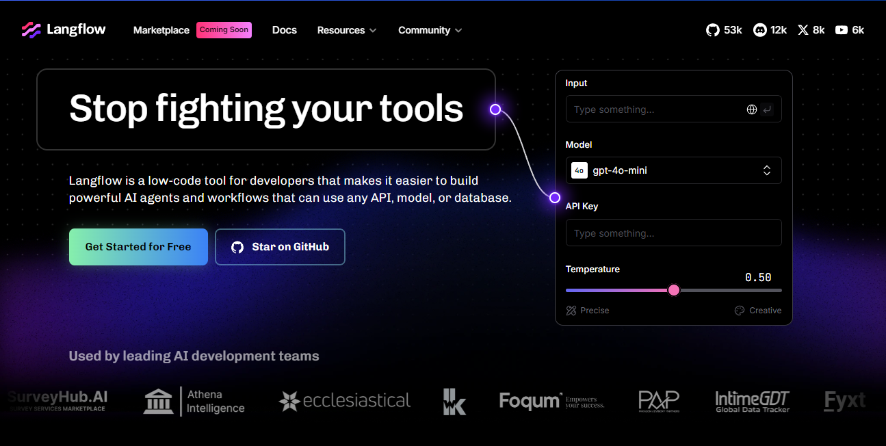
Task: Open the X 8k followers icon
Action: (x=811, y=30)
